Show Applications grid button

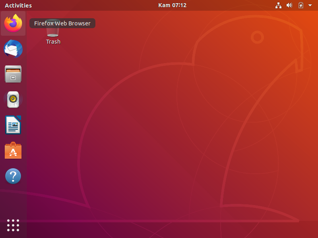13,225
